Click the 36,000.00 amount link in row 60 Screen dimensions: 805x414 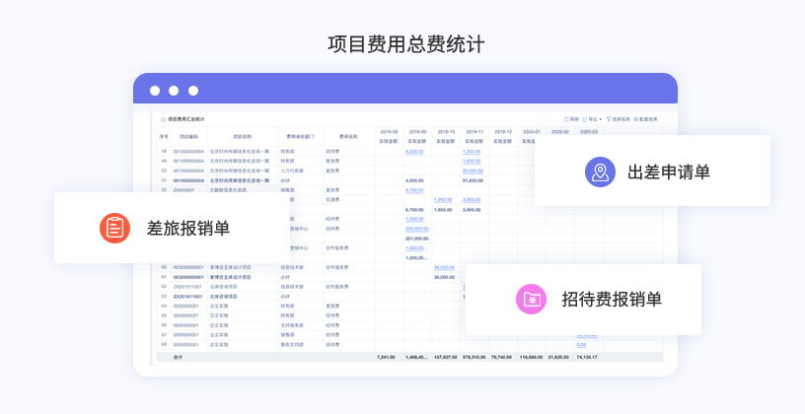tap(444, 267)
